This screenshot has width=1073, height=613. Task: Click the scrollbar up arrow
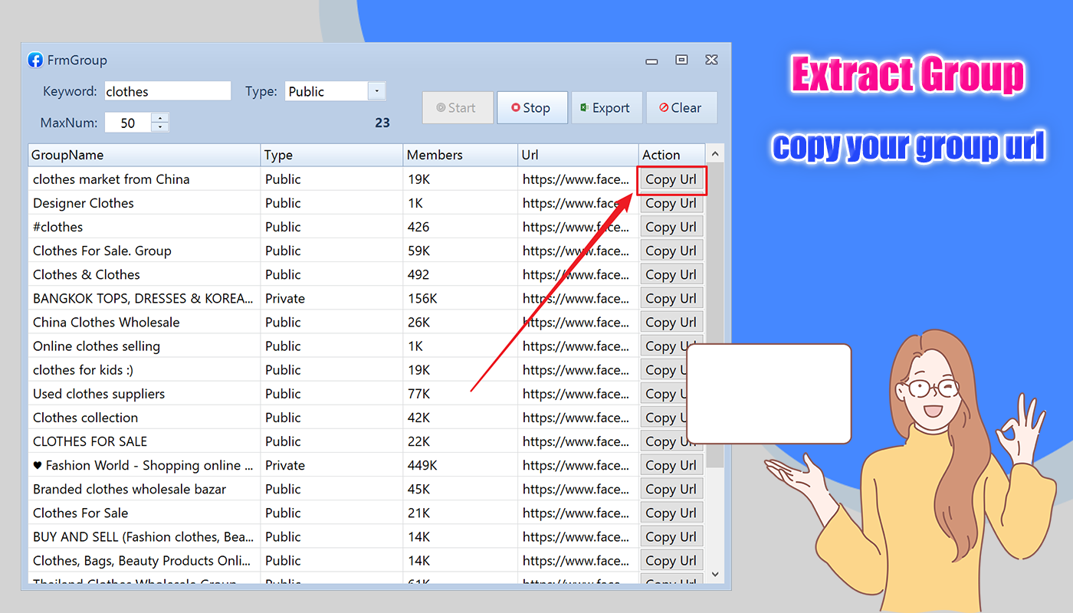pyautogui.click(x=714, y=152)
